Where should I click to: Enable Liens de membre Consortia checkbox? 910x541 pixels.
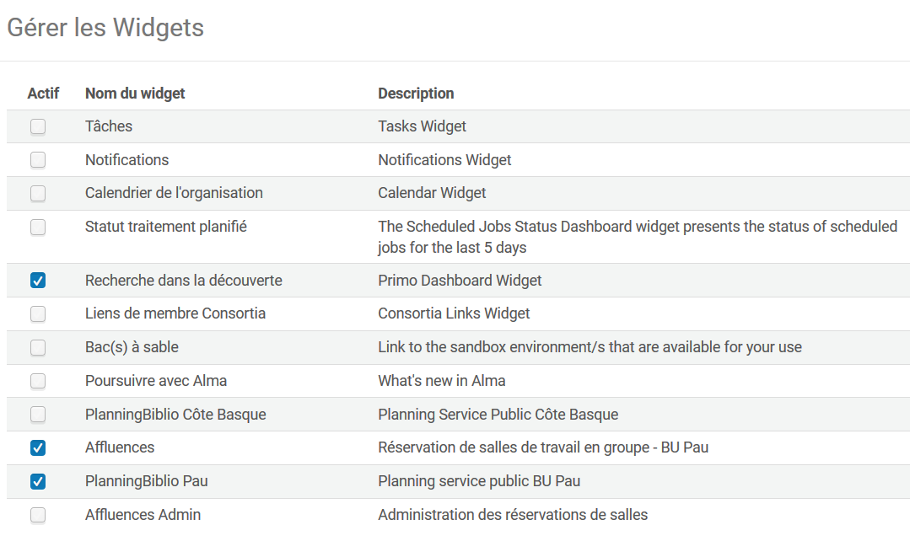(x=38, y=314)
